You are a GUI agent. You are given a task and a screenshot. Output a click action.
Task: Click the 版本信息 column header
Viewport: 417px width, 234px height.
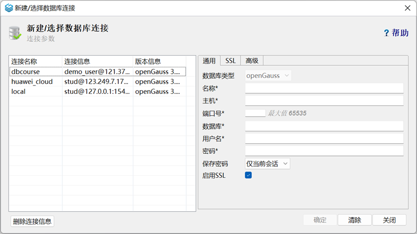click(x=159, y=62)
